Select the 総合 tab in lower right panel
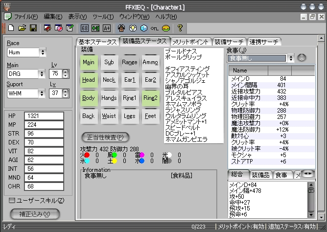This screenshot has height=232, width=327. 238,174
